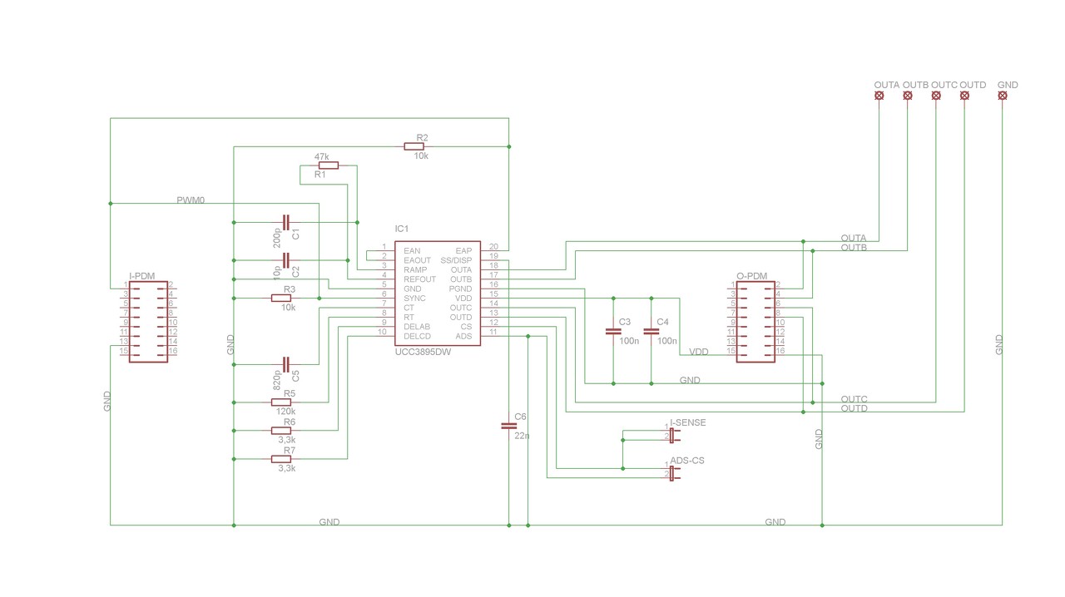Image resolution: width=1065 pixels, height=597 pixels.
Task: Select resistor R7 symbol
Action: [x=281, y=459]
